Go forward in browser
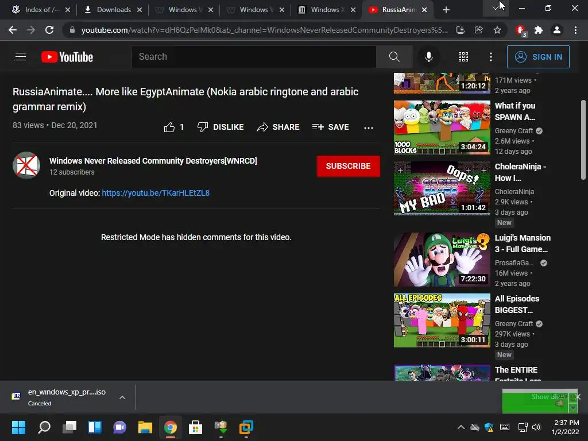The height and width of the screenshot is (441, 588). pos(31,30)
